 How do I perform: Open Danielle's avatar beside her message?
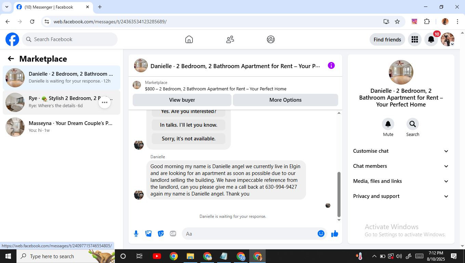139,195
